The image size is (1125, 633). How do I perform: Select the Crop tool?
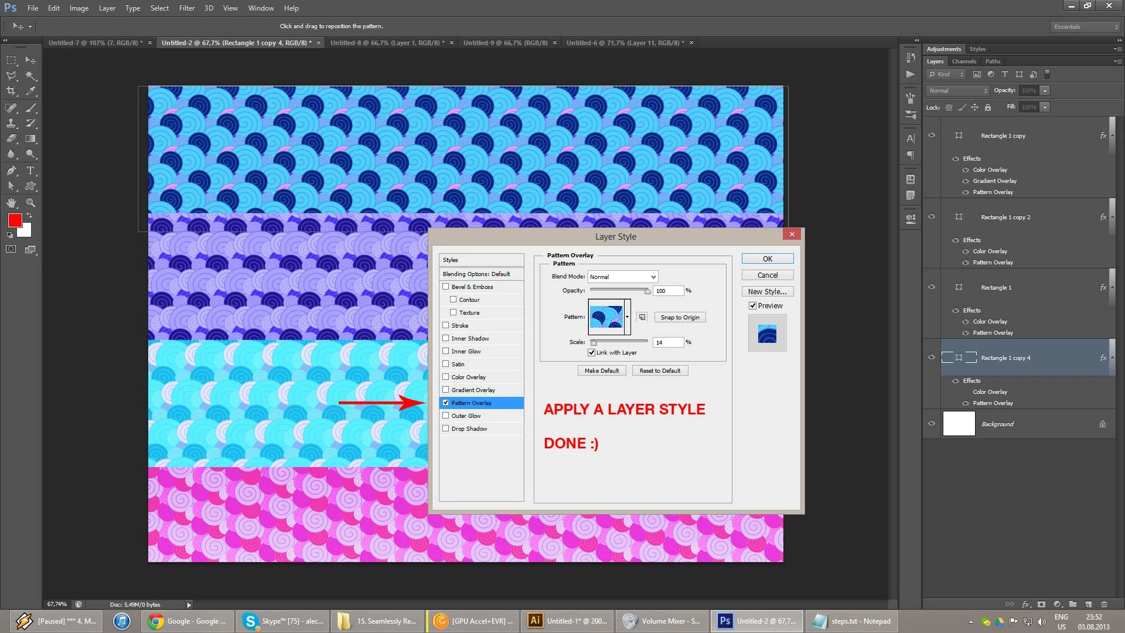point(11,91)
